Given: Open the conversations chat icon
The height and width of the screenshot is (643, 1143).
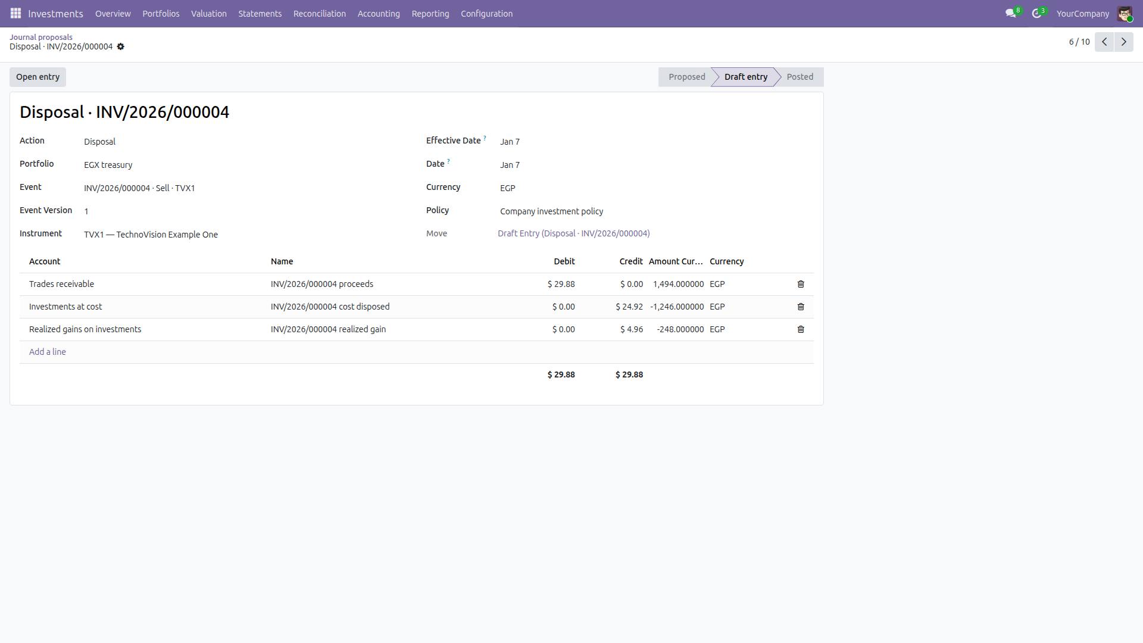Looking at the screenshot, I should click(x=1010, y=13).
